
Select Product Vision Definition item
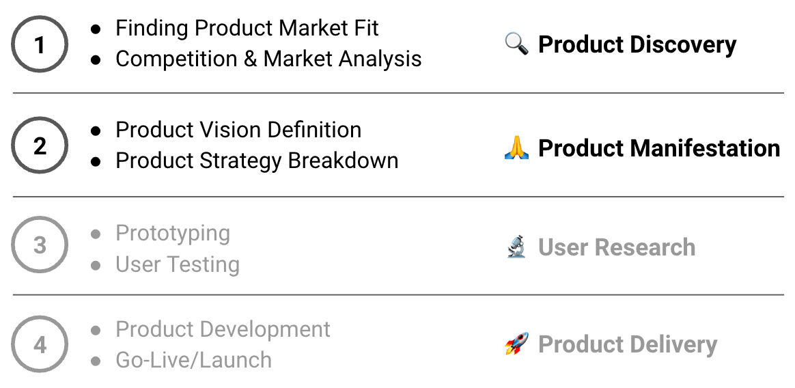click(238, 130)
